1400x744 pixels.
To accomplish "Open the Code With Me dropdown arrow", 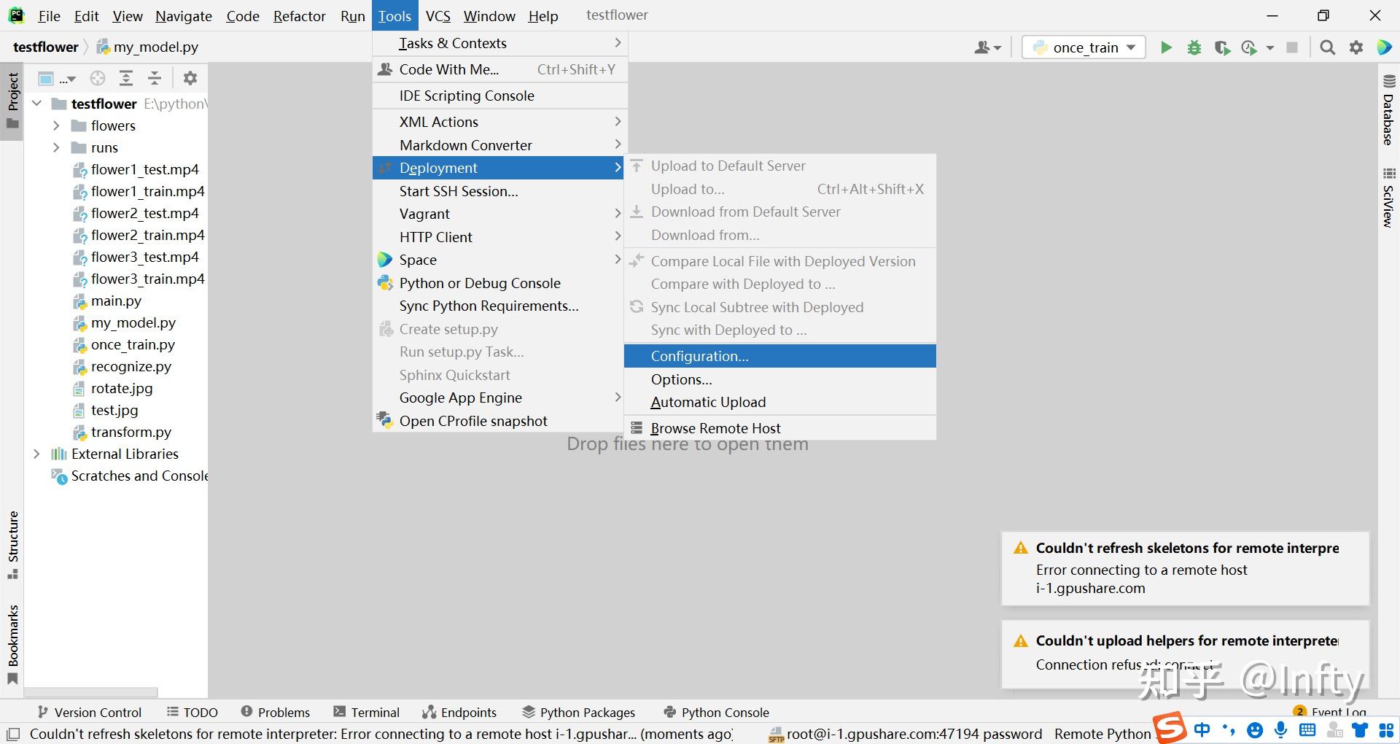I will (x=997, y=48).
